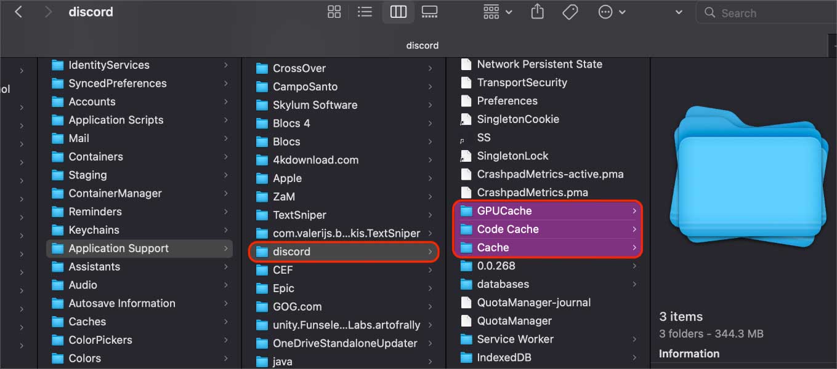Select the Application Scripts folder
Screen dimensions: 837x369
[x=139, y=120]
